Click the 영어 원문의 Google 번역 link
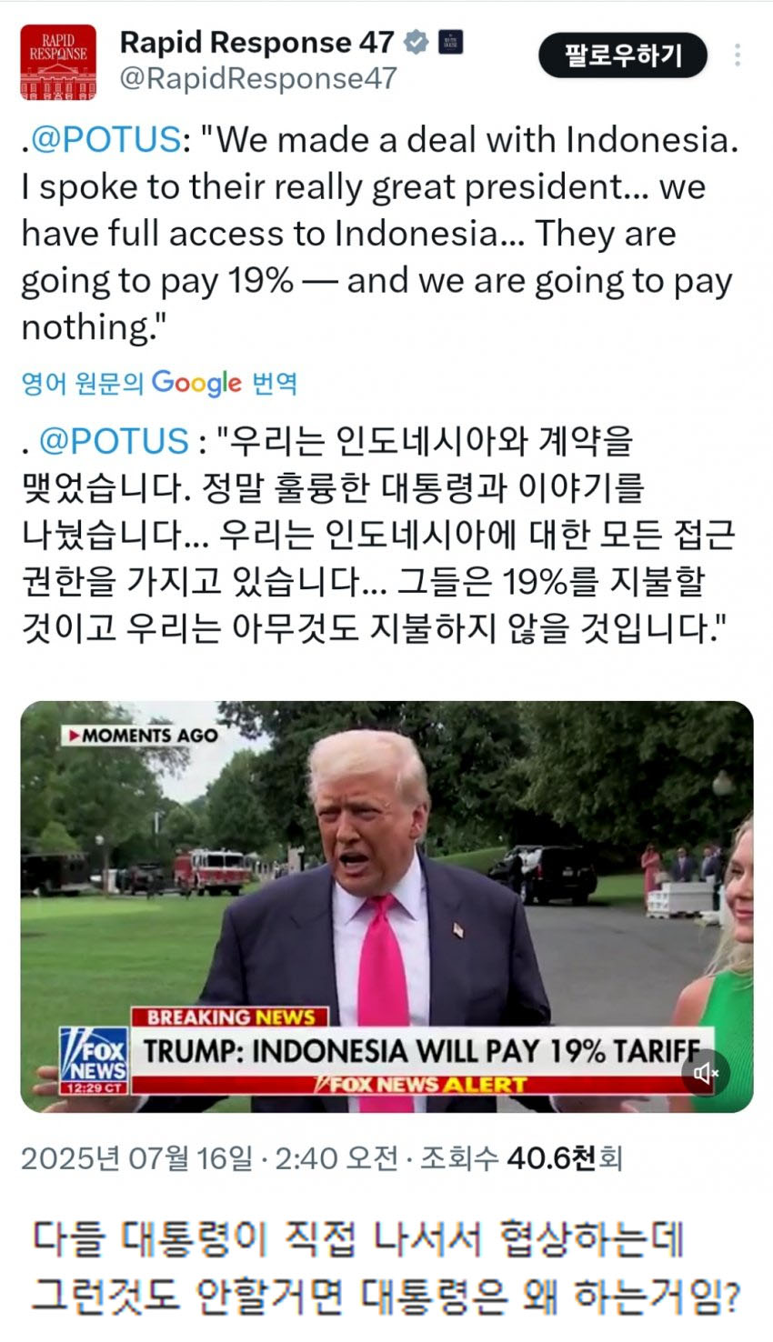Screen dimensions: 773x1342 coord(159,383)
